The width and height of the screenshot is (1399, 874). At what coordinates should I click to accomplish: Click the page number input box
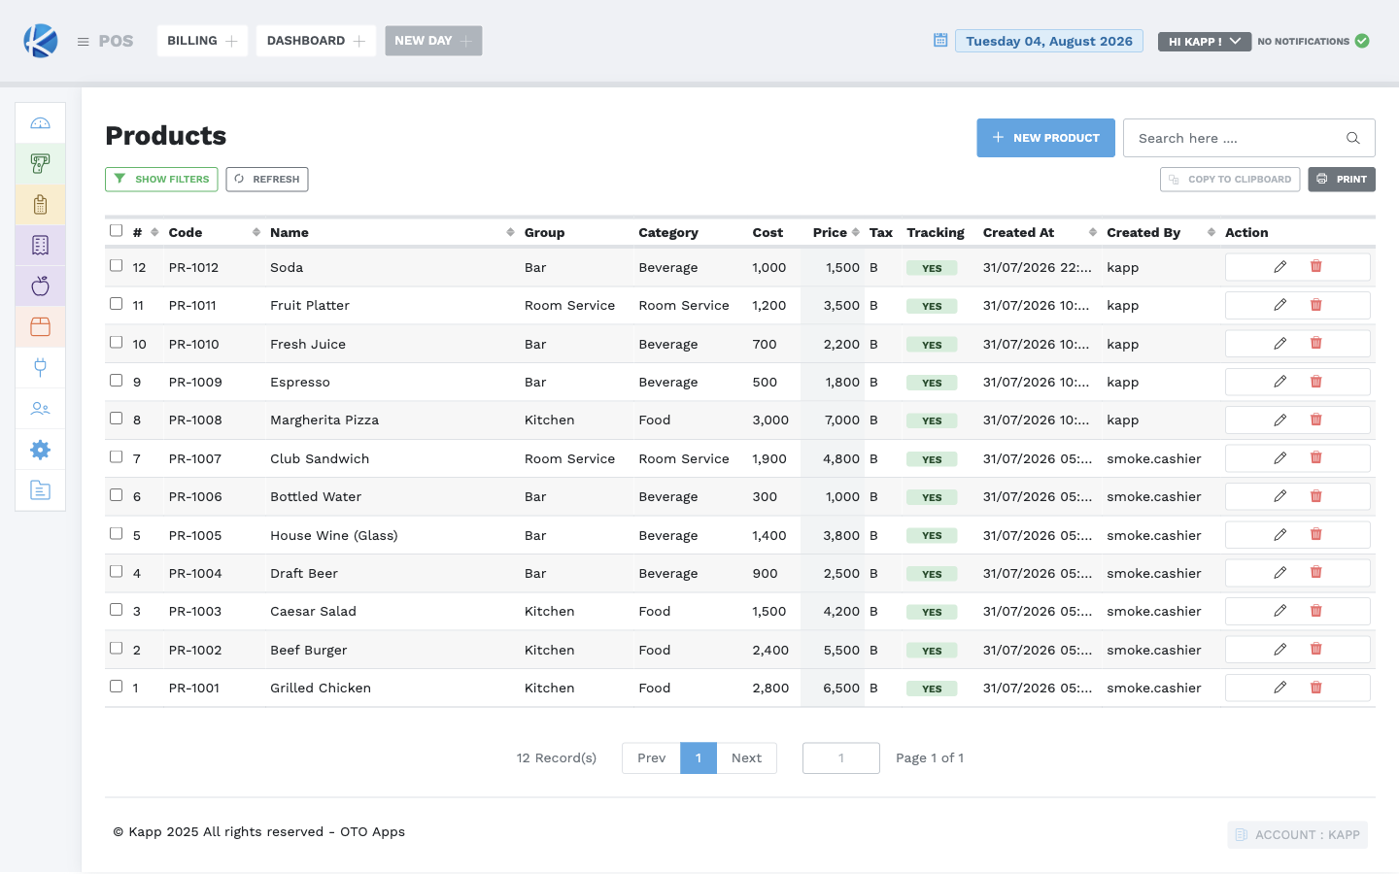point(841,758)
